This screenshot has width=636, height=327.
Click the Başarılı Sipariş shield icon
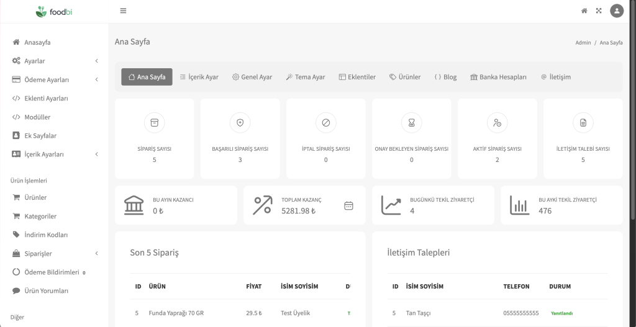[240, 123]
